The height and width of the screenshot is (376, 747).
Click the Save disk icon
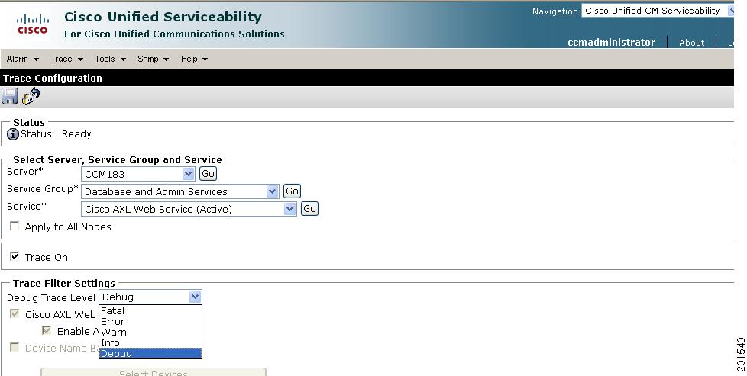(x=9, y=97)
